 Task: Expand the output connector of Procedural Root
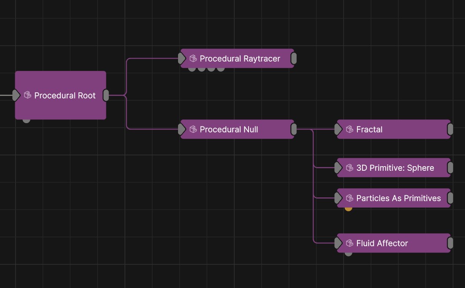click(106, 95)
